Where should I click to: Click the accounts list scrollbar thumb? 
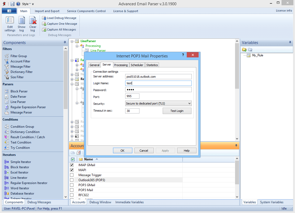pos(237,172)
